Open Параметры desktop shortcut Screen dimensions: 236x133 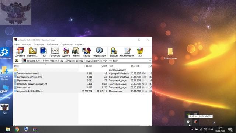pos(5,54)
